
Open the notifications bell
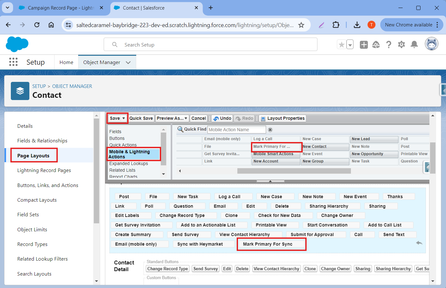pyautogui.click(x=414, y=45)
